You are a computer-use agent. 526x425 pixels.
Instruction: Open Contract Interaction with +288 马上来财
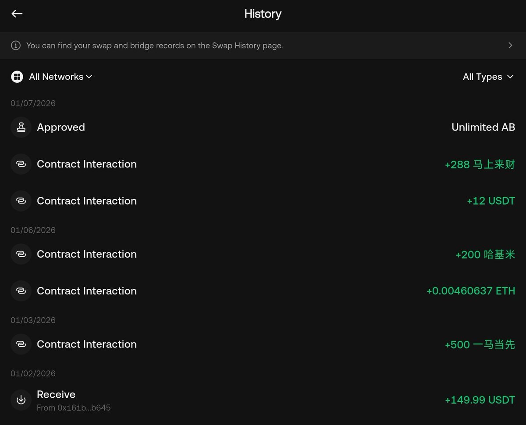pos(263,164)
